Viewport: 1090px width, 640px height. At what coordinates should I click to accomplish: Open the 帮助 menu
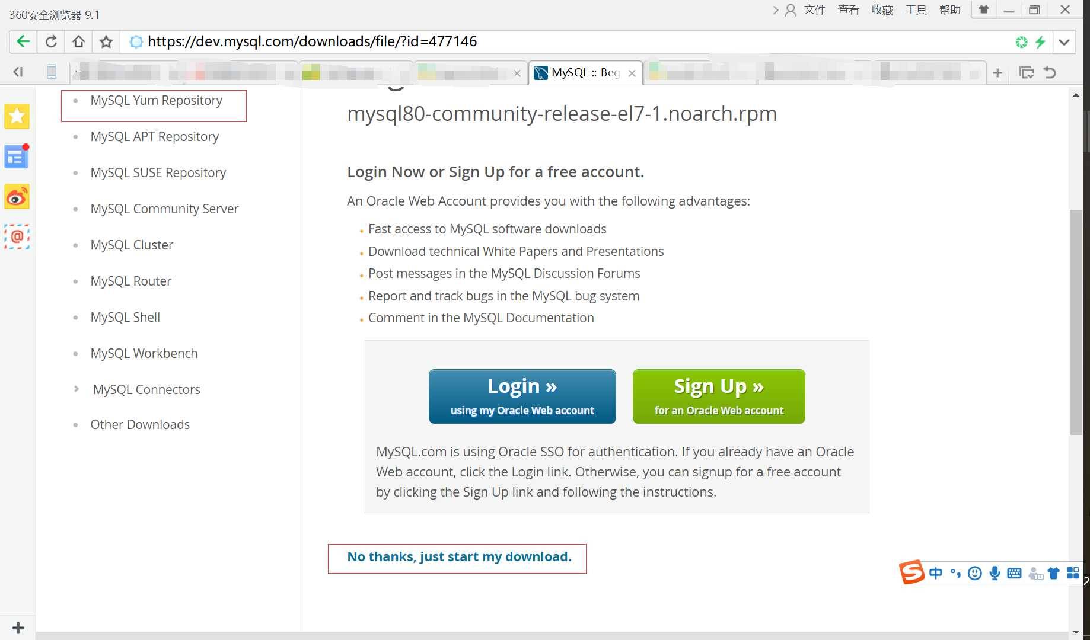coord(949,10)
